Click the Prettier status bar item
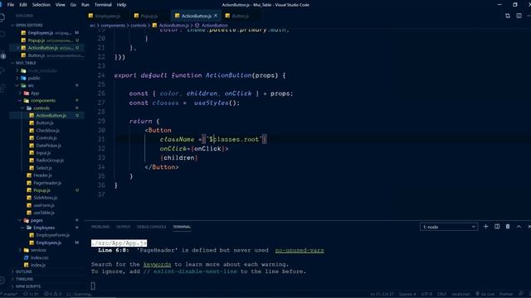531x298 pixels. [x=506, y=294]
